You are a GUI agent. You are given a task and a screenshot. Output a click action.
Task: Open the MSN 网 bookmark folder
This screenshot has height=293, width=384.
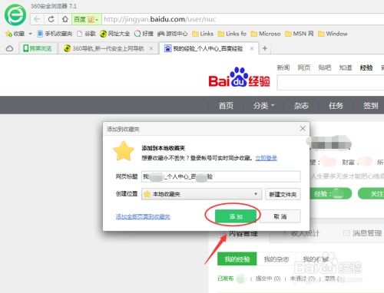point(300,34)
